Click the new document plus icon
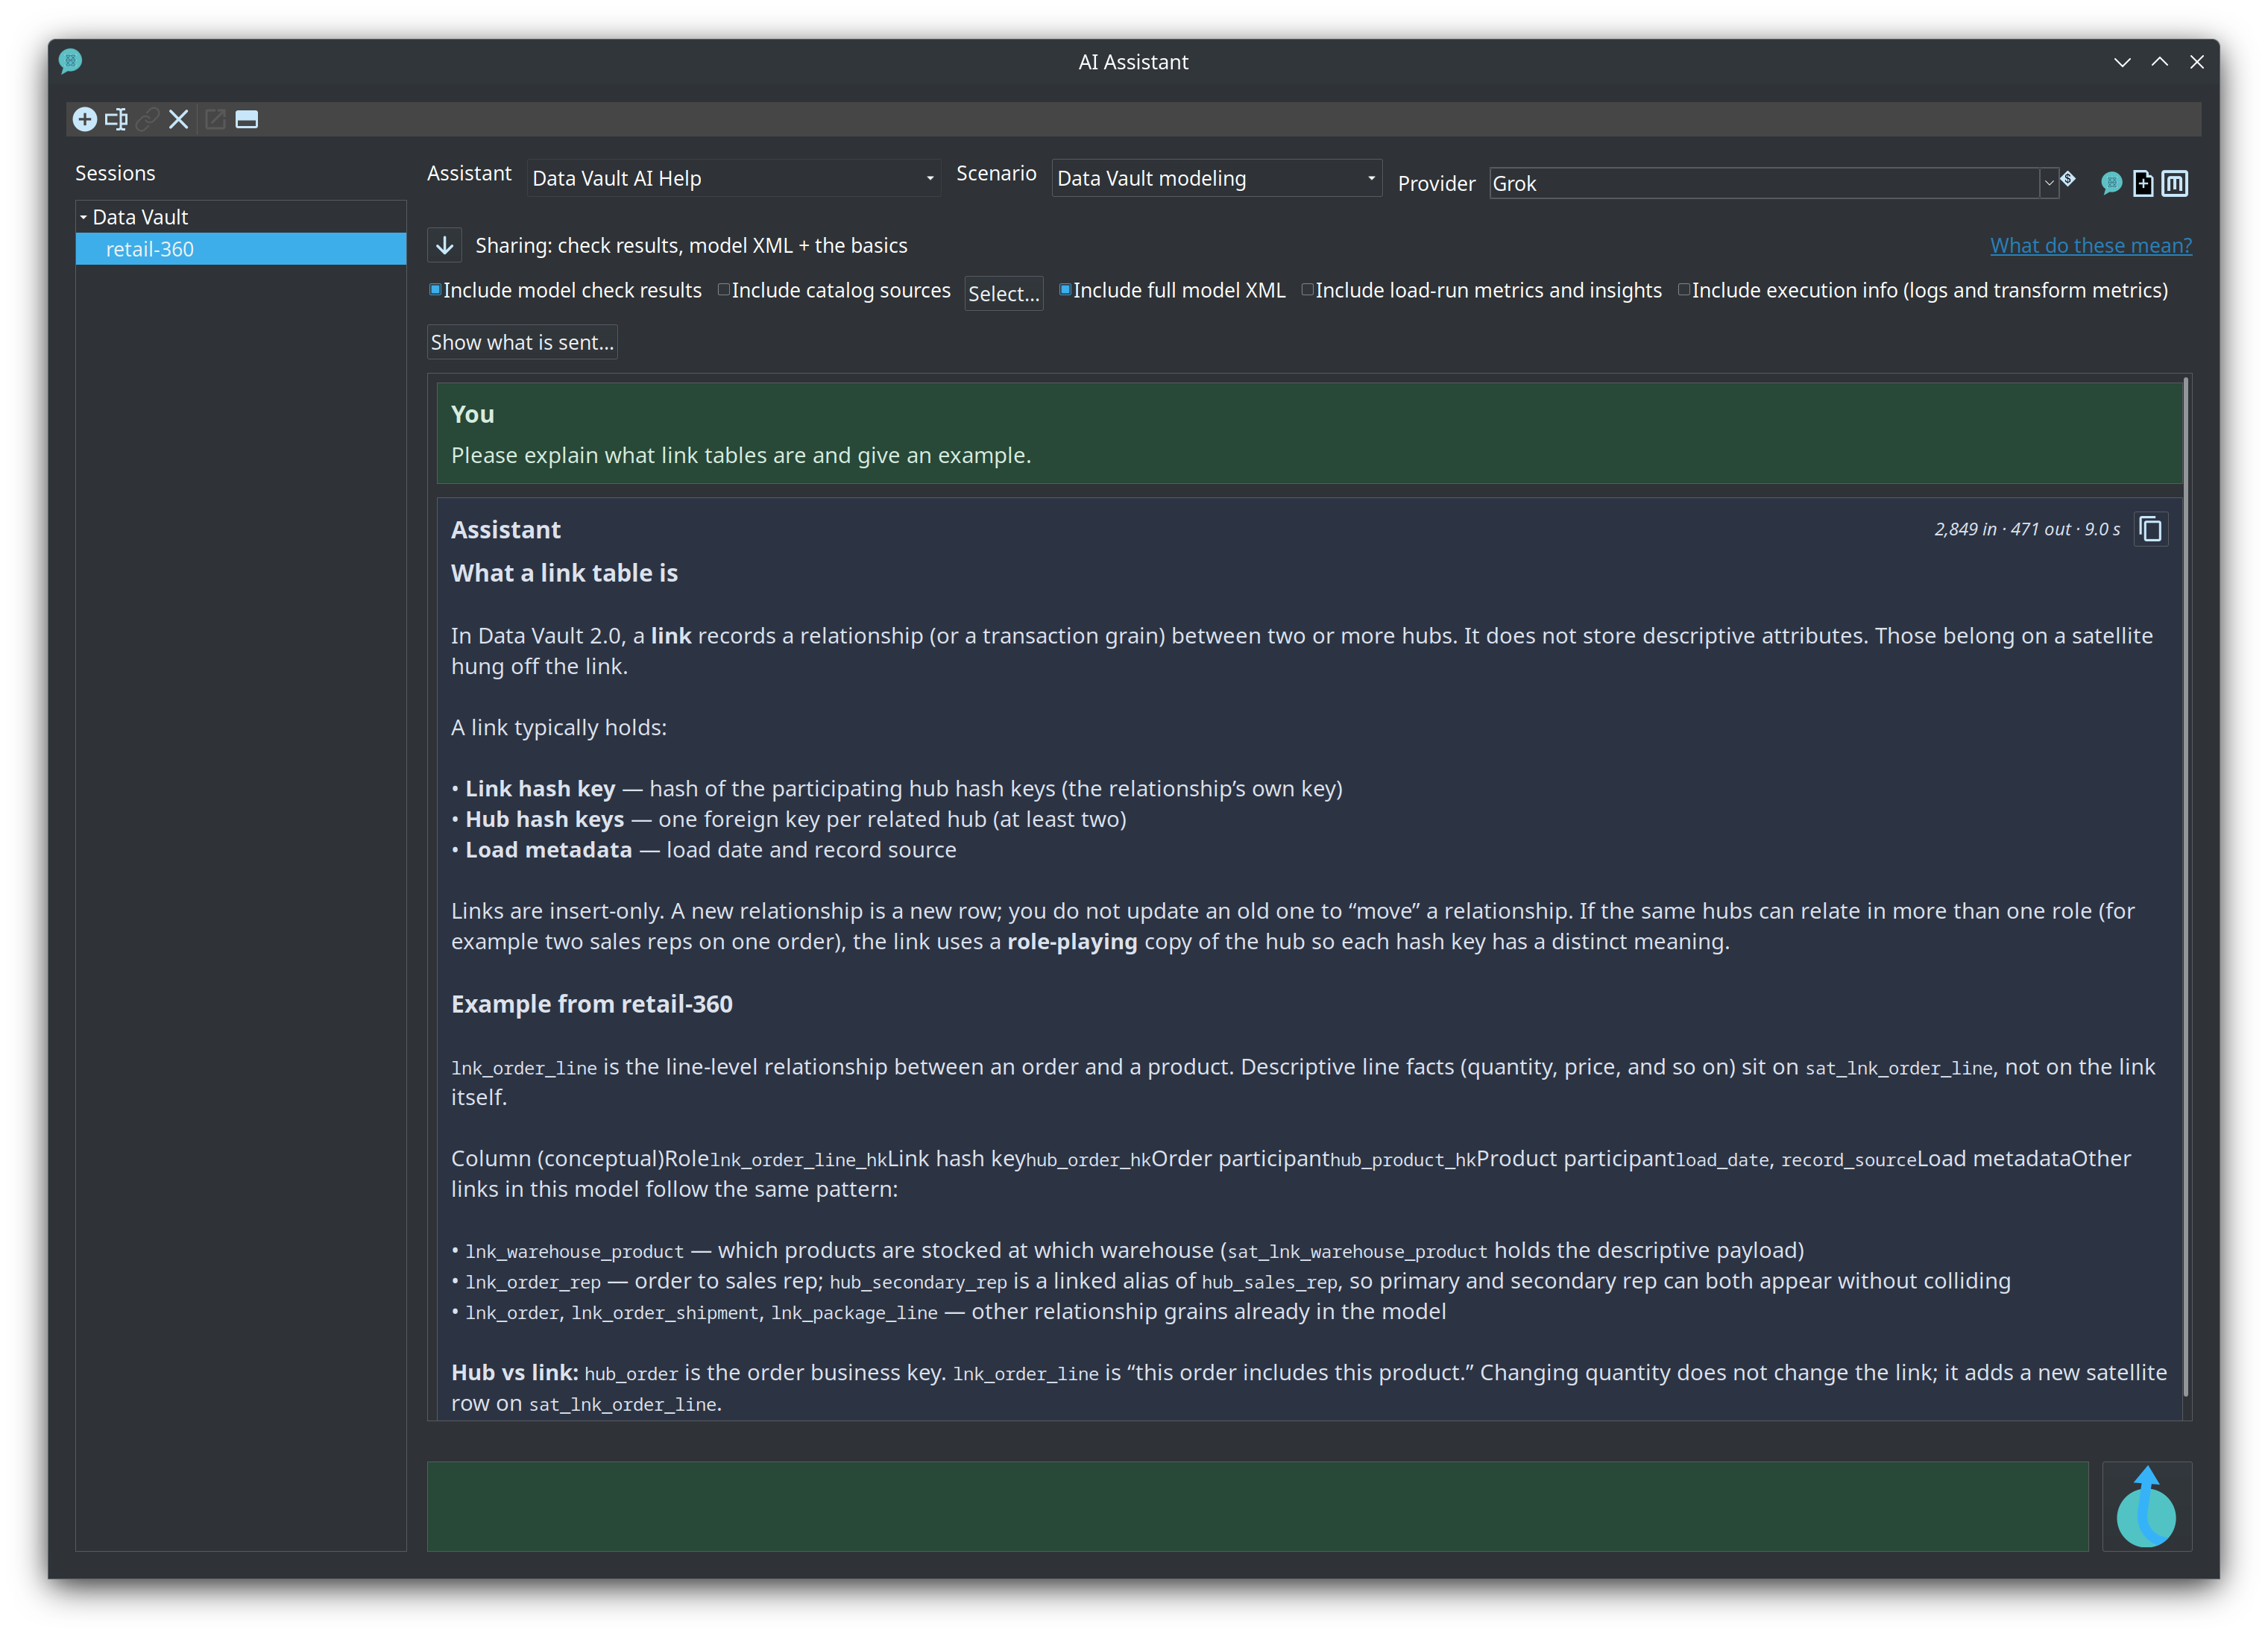 [2143, 183]
